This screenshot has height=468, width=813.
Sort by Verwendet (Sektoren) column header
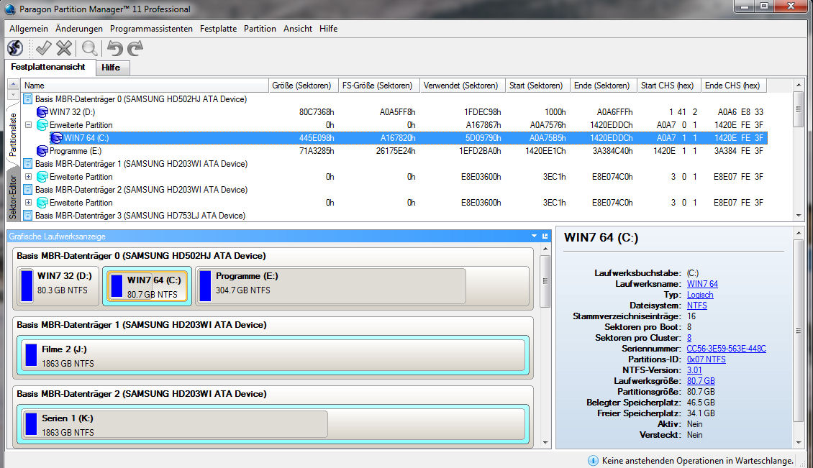click(x=462, y=86)
